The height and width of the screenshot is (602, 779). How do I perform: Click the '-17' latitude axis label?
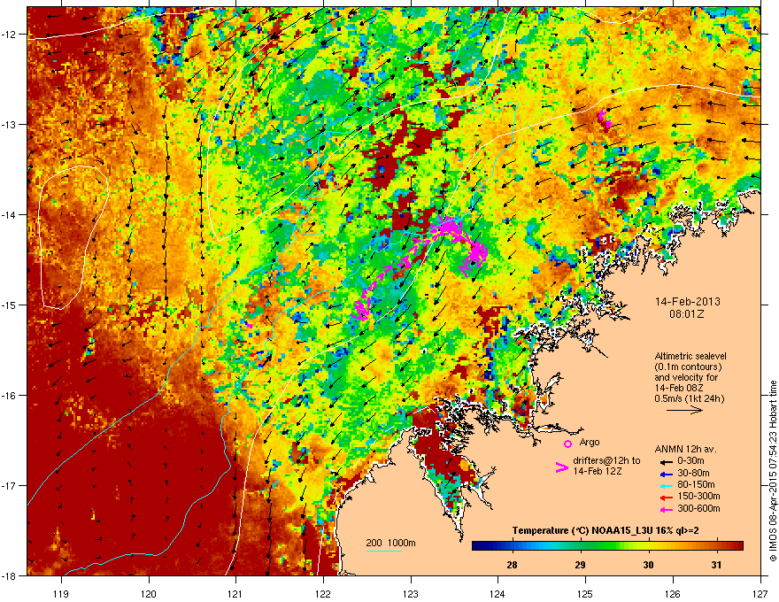click(x=10, y=485)
